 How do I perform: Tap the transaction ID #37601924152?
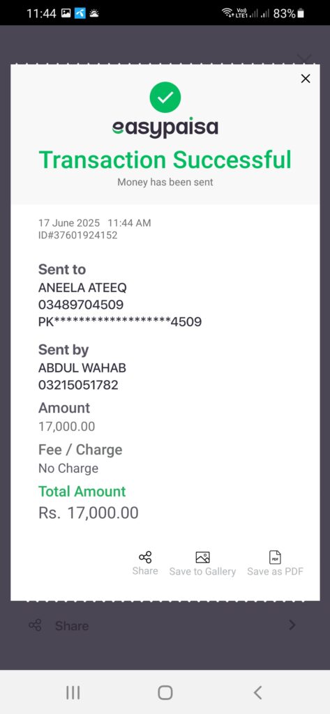tap(78, 236)
